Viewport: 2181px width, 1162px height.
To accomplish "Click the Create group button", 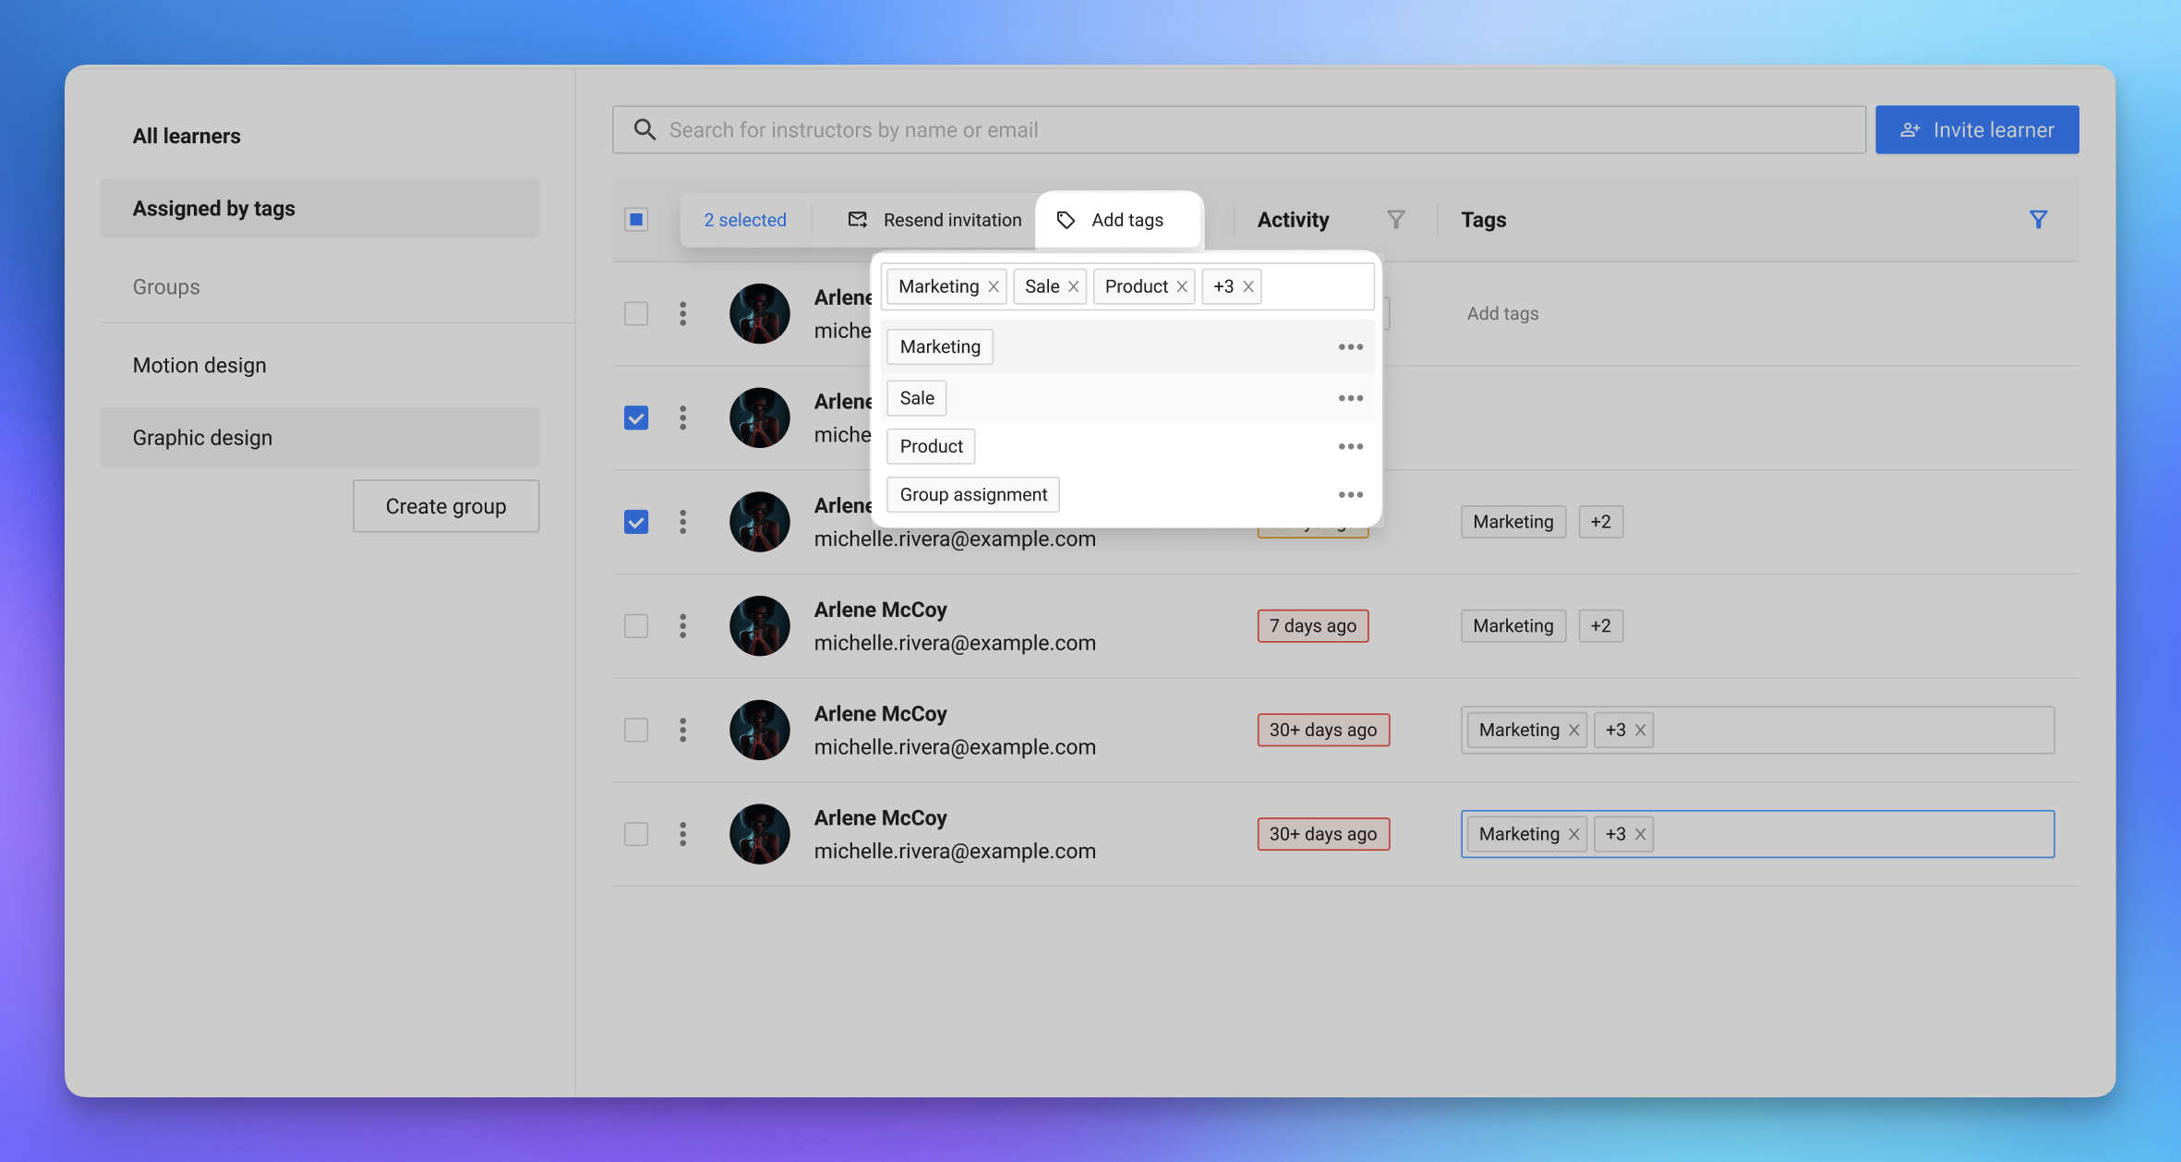I will click(x=446, y=506).
